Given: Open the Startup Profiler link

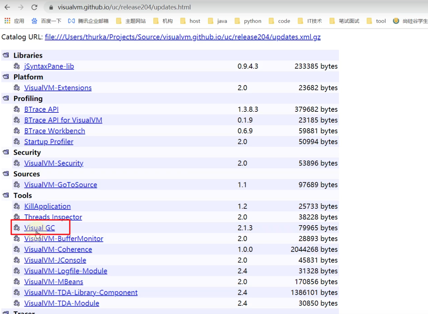Looking at the screenshot, I should (49, 142).
